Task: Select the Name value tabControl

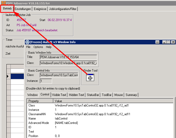Action: (61, 119)
